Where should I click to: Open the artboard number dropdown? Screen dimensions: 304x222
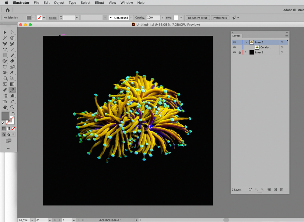coord(74,220)
